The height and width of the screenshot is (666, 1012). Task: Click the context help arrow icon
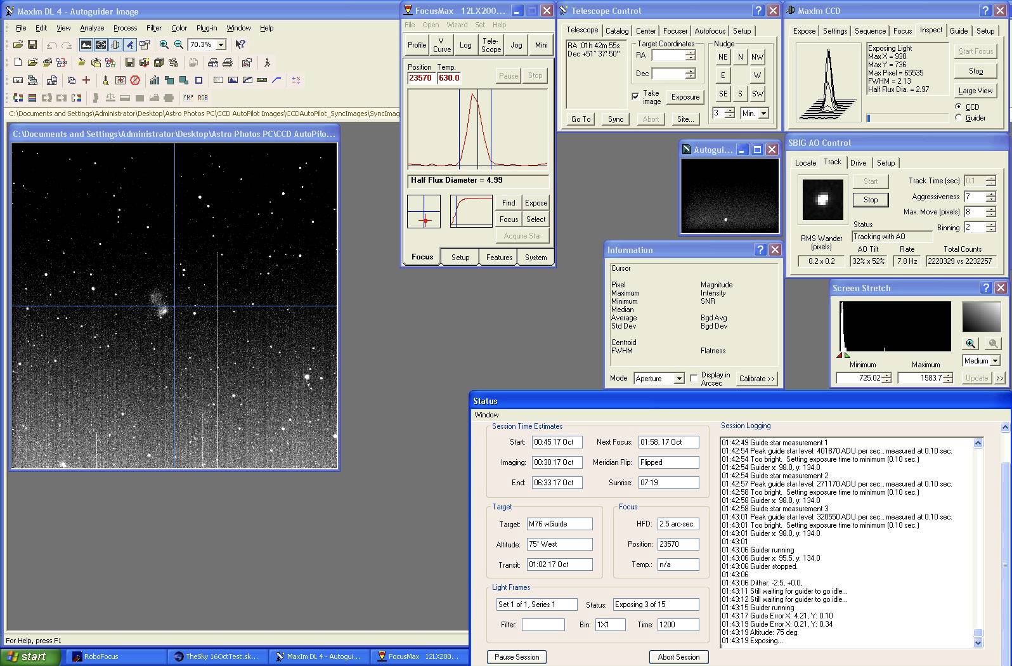coord(240,44)
